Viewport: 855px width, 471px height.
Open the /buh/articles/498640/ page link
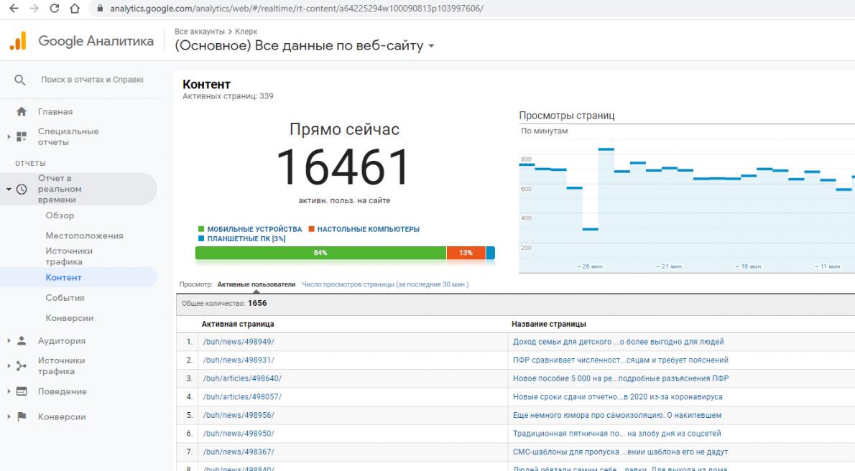(242, 378)
